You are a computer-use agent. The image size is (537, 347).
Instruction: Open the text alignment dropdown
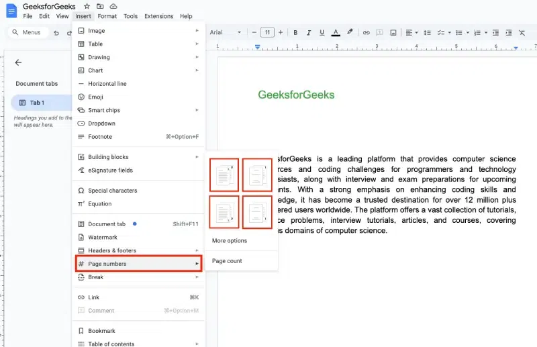coord(411,32)
